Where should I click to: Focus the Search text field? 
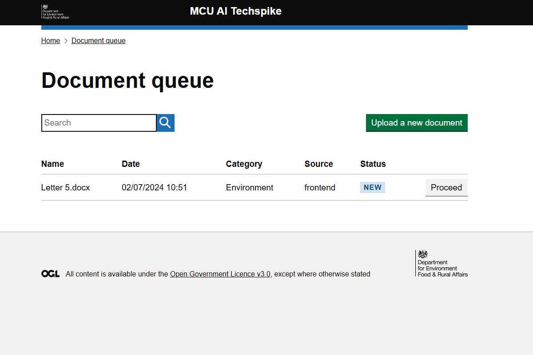99,123
